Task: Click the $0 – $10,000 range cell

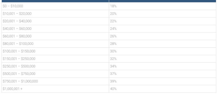Action: pos(55,6)
